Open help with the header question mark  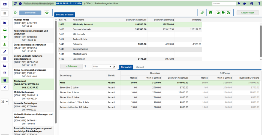[259, 4]
